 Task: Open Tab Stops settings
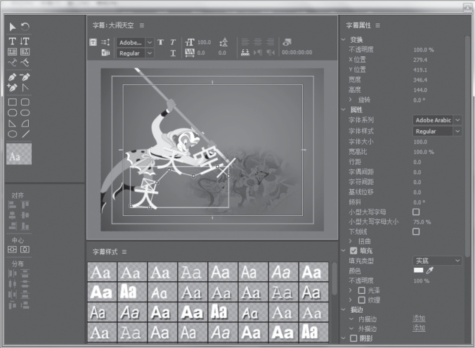245,53
